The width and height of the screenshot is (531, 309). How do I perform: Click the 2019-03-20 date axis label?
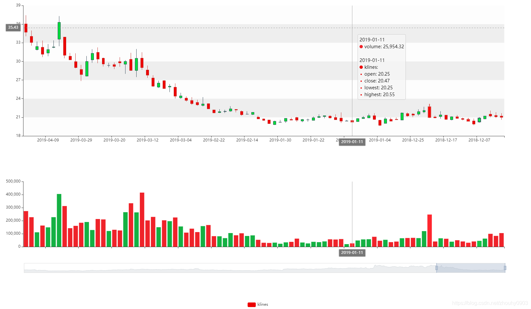114,140
